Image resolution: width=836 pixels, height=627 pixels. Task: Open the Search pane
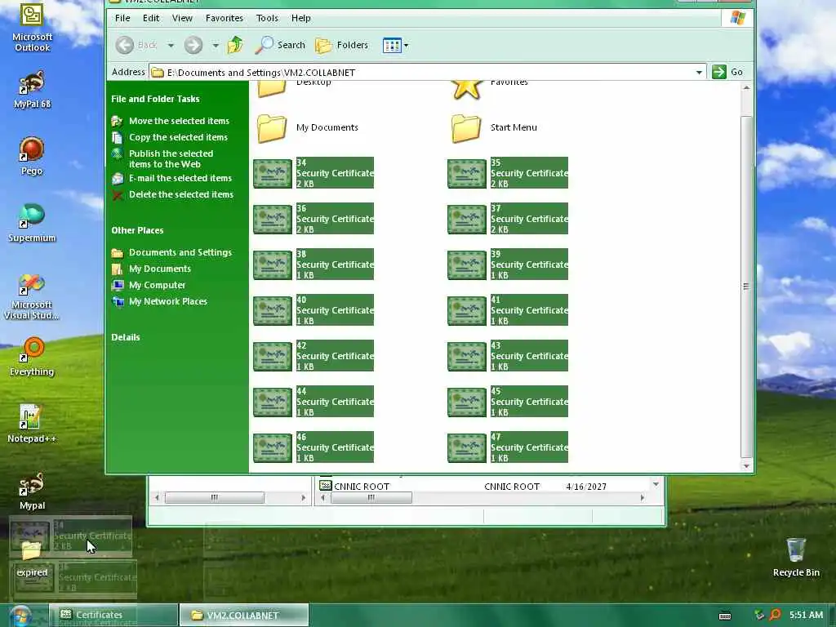point(281,46)
